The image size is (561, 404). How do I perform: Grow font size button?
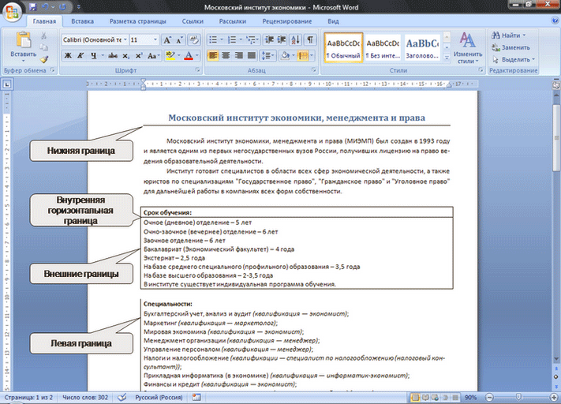pos(167,39)
